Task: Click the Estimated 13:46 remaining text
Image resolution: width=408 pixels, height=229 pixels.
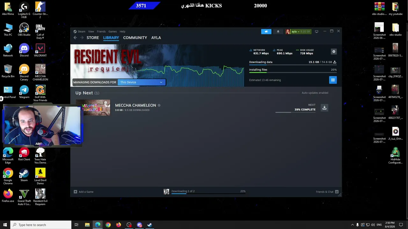Action: (x=265, y=80)
